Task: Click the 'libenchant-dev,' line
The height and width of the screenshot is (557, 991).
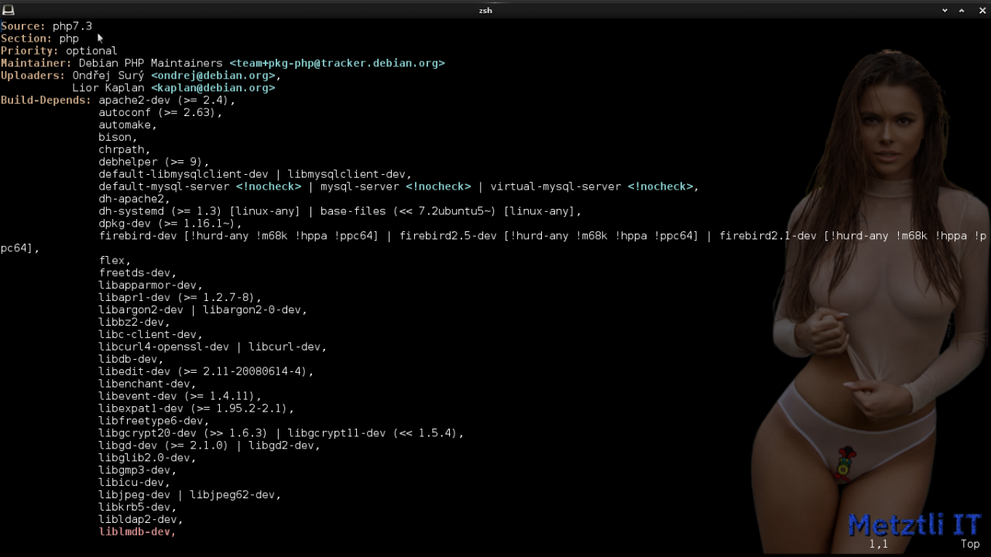Action: click(147, 385)
